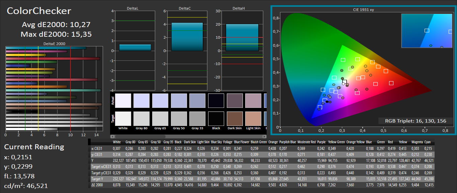Click the RGB Triplet: 16, 130, 156 readout
This screenshot has width=457, height=193.
click(x=416, y=121)
